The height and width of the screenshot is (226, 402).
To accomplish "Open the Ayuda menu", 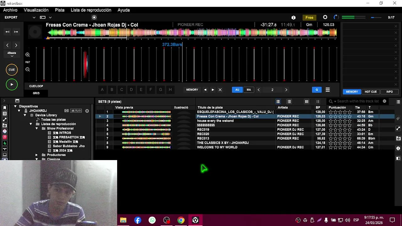I will tap(124, 10).
